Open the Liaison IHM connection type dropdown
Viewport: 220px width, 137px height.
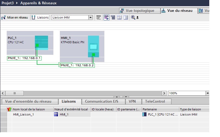tap(90, 17)
